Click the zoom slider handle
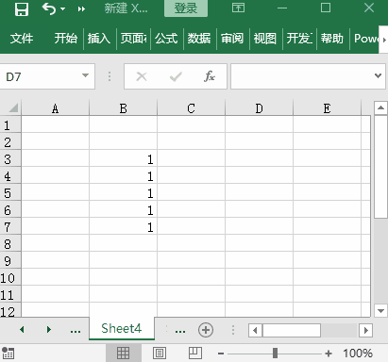This screenshot has height=362, width=388. point(275,353)
